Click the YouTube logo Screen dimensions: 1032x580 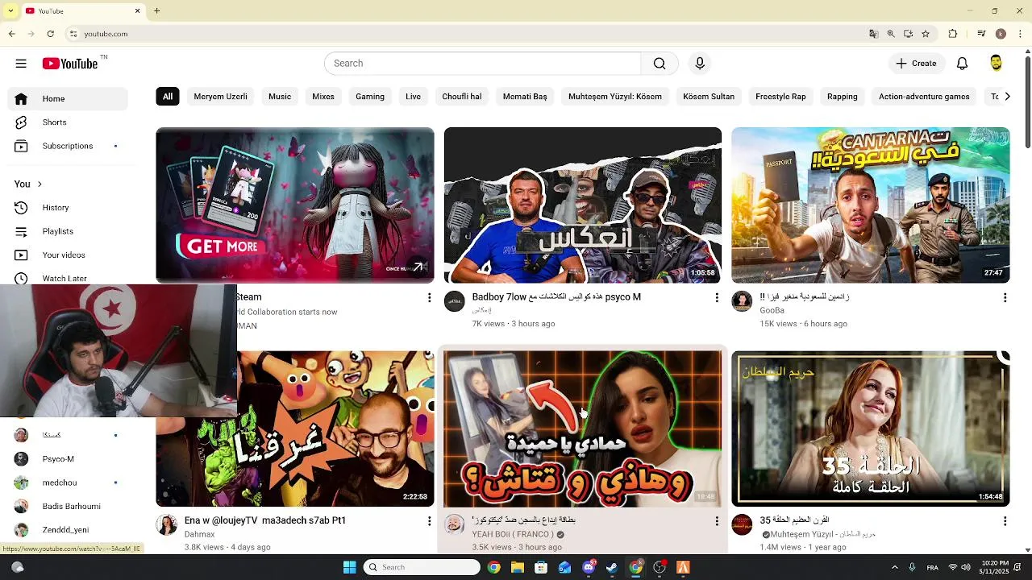pyautogui.click(x=70, y=64)
